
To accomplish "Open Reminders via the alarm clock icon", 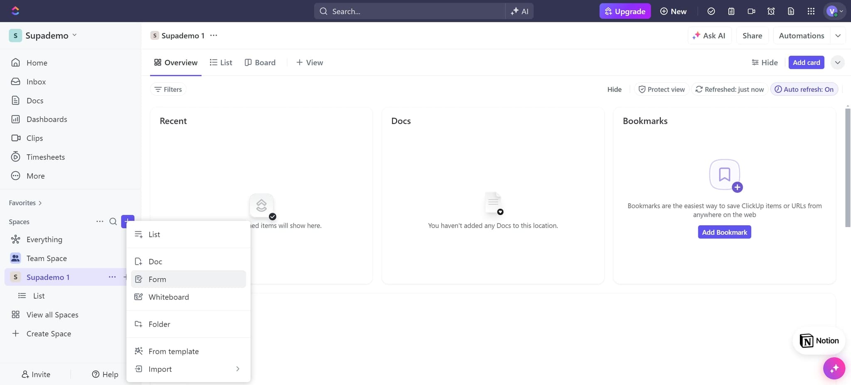I will 771,11.
